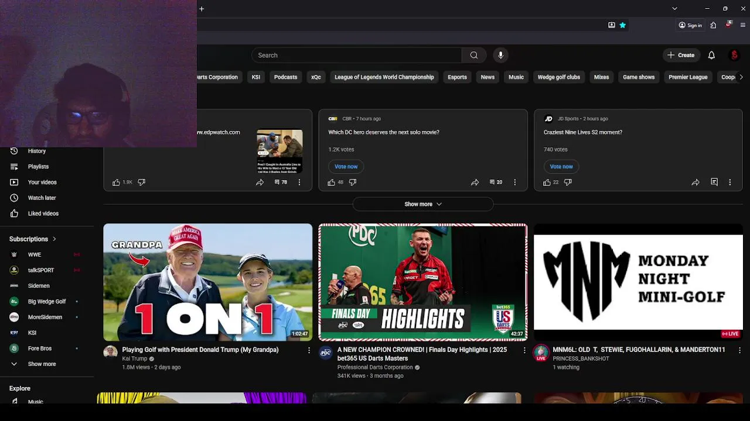Open browser tab search dropdown arrow
Image resolution: width=750 pixels, height=421 pixels.
point(674,9)
